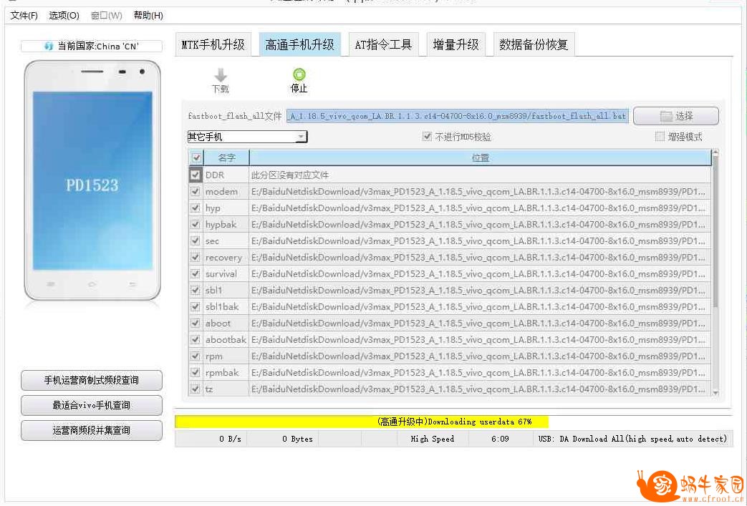Viewport: 747px width, 506px height.
Task: Open the 其它手机 phone model dropdown
Action: [x=247, y=137]
